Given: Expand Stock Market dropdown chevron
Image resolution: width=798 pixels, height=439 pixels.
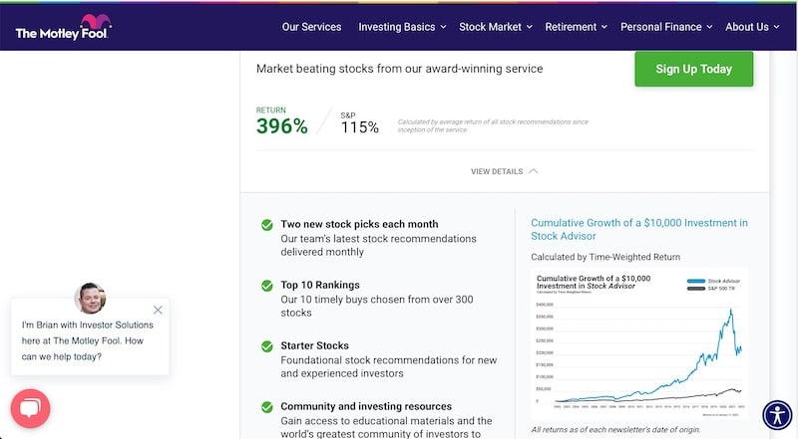Looking at the screenshot, I should click(530, 27).
